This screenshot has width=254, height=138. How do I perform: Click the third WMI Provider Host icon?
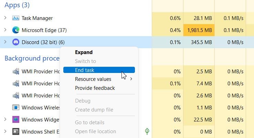[x=16, y=95]
